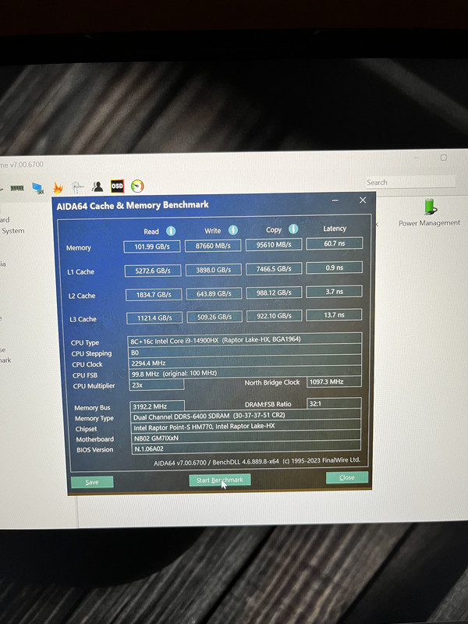Click the L3 latency value 13.7 ns
The width and height of the screenshot is (468, 624).
tap(335, 315)
